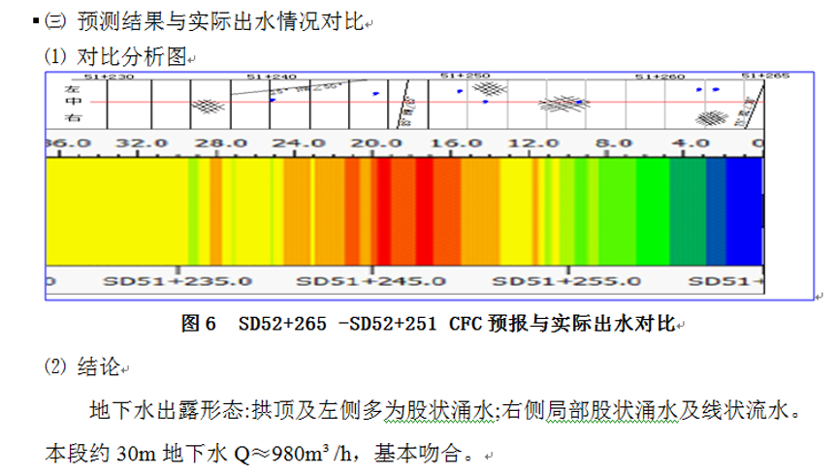The width and height of the screenshot is (836, 475).
Task: Click the phrase 线状流水 in the paragraph
Action: pos(745,410)
